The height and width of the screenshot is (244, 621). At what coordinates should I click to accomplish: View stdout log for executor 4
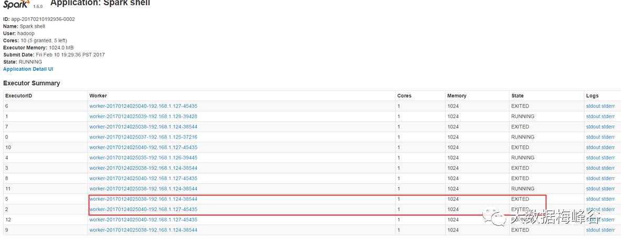pos(593,158)
